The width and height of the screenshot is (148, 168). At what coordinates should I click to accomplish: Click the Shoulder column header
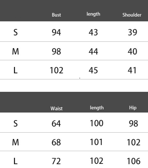132,15
